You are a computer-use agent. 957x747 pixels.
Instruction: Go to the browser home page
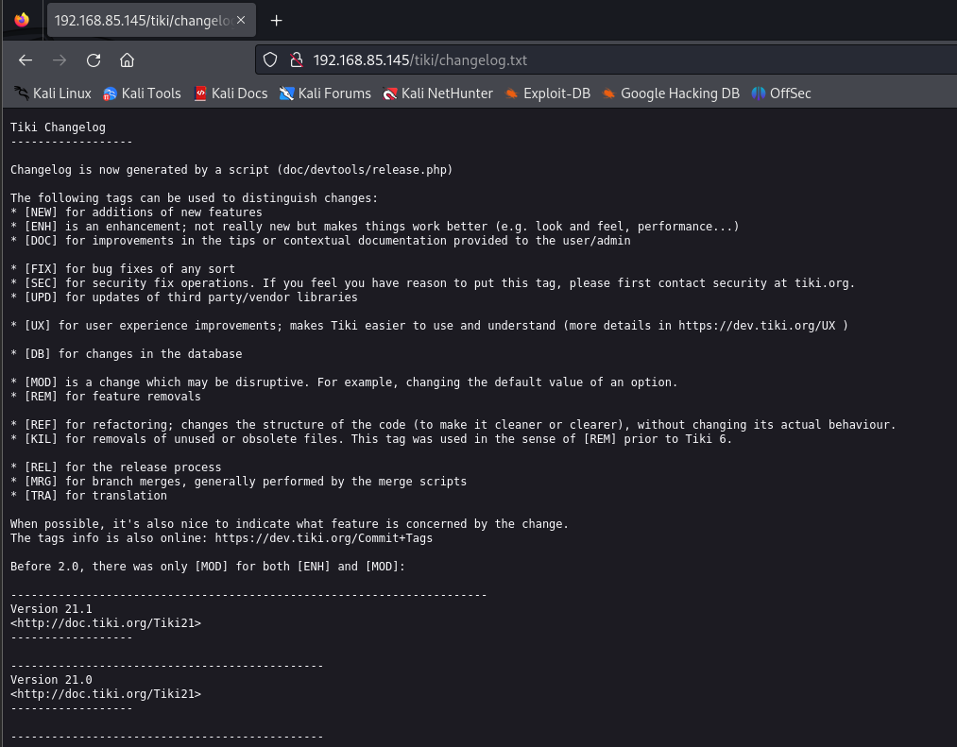click(x=127, y=60)
